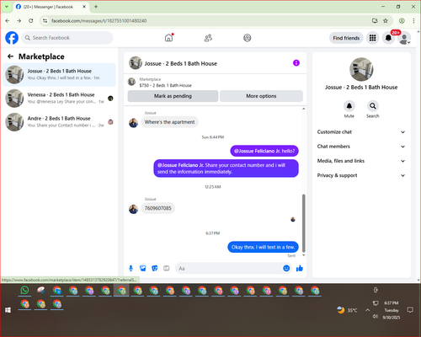Screen dimensions: 421x337
Task: Click the back arrow next to Marketplace
Action: tap(11, 56)
